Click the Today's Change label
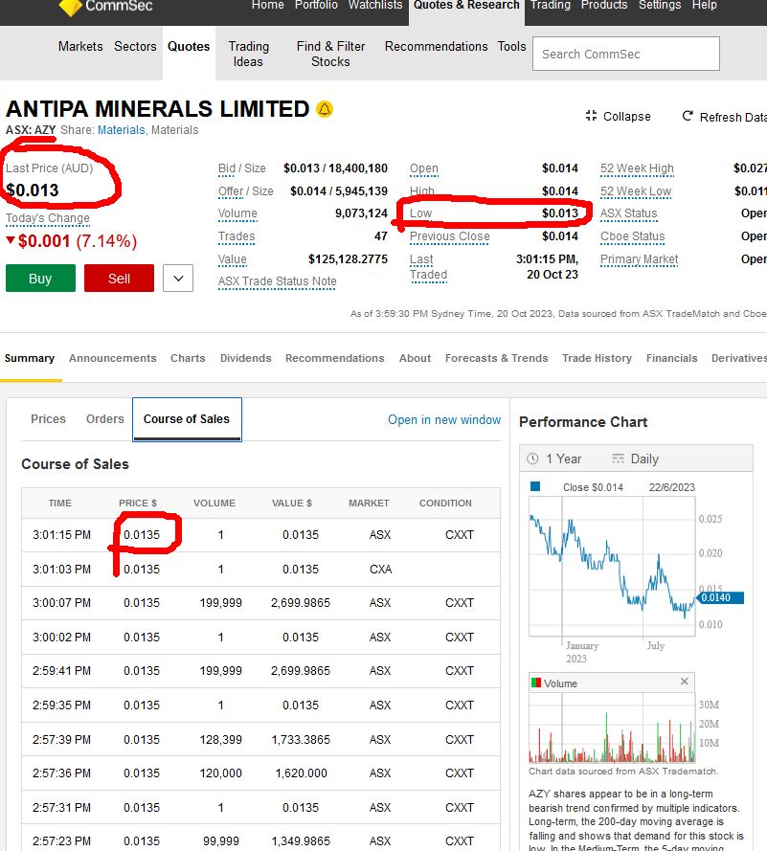Viewport: 767px width, 851px height. tap(48, 218)
